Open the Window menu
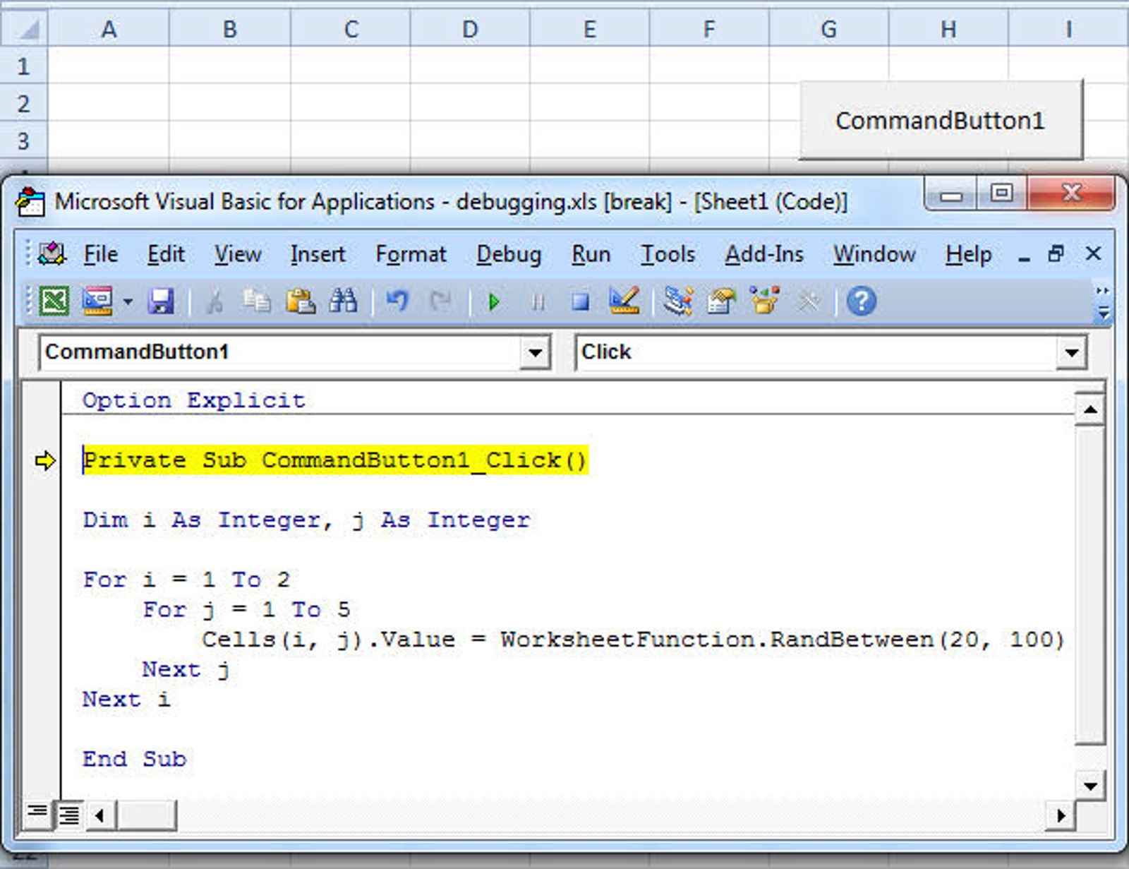The width and height of the screenshot is (1129, 869). (874, 254)
